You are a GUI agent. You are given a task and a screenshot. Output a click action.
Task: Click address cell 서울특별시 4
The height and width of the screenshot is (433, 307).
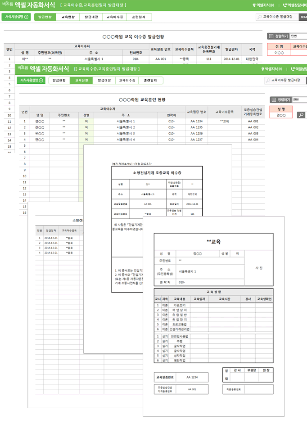pyautogui.click(x=126, y=140)
